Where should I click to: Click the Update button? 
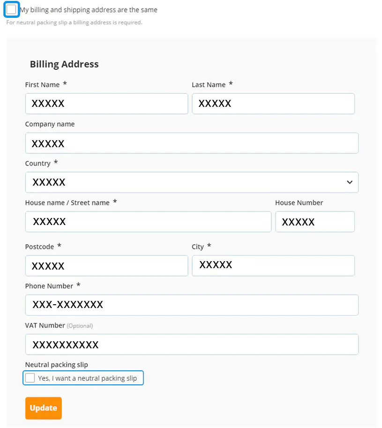44,408
